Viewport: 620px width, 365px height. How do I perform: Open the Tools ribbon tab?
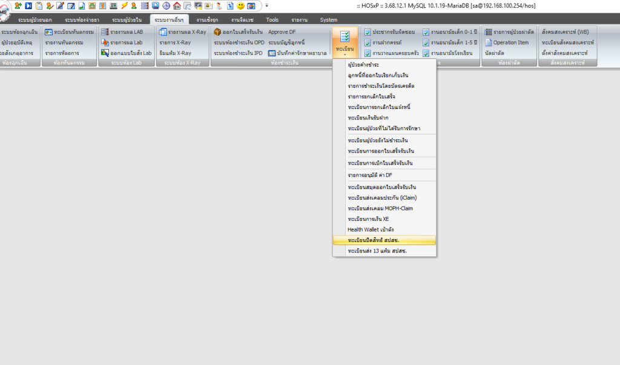pos(272,20)
